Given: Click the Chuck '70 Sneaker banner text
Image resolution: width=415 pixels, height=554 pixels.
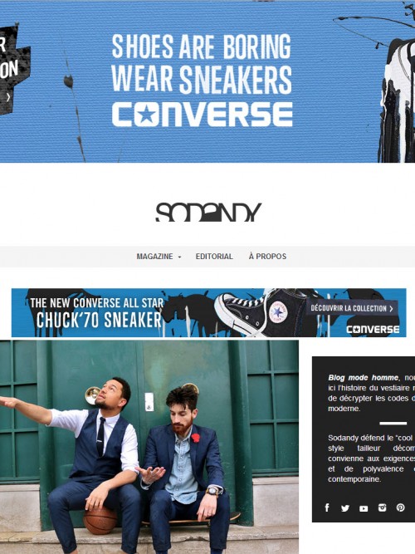Looking at the screenshot, I should [99, 320].
